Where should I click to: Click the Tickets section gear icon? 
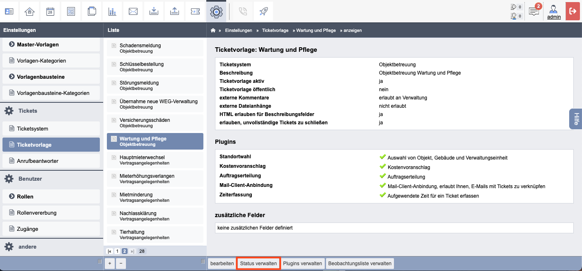pos(9,111)
